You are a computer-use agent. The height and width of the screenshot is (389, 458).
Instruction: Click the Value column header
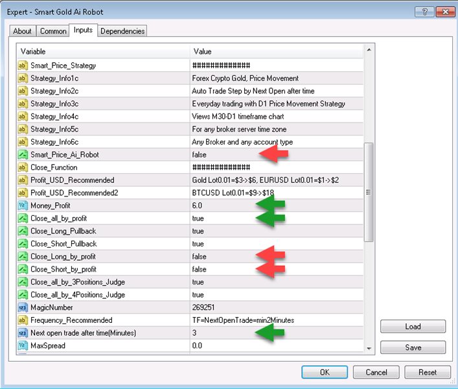click(277, 51)
